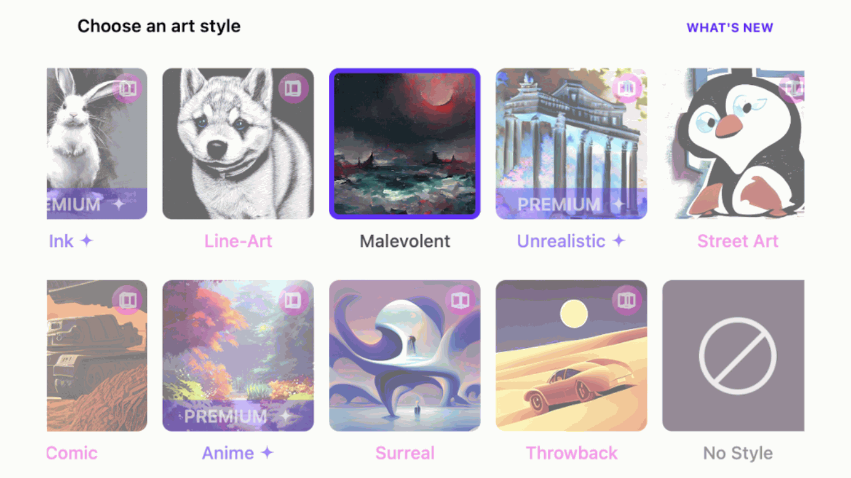851x478 pixels.
Task: Click the PREMIUM banner on Anime thumbnail
Action: click(x=238, y=415)
